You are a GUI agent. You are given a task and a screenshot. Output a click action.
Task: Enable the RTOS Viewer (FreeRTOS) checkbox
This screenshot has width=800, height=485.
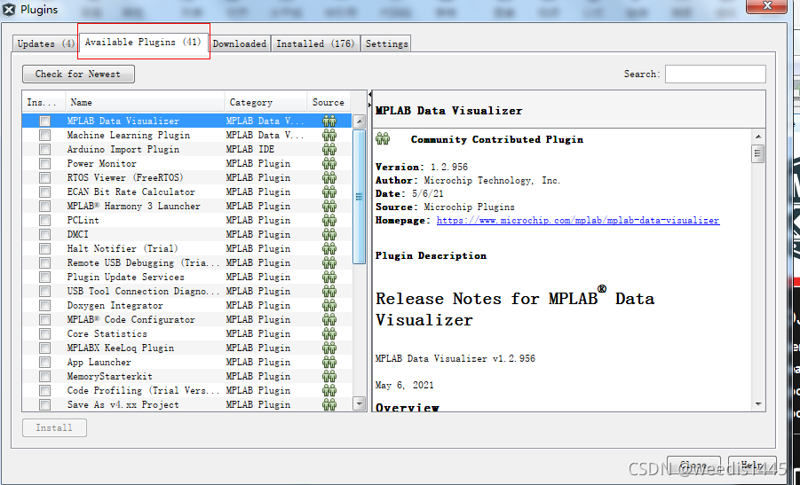[x=45, y=178]
